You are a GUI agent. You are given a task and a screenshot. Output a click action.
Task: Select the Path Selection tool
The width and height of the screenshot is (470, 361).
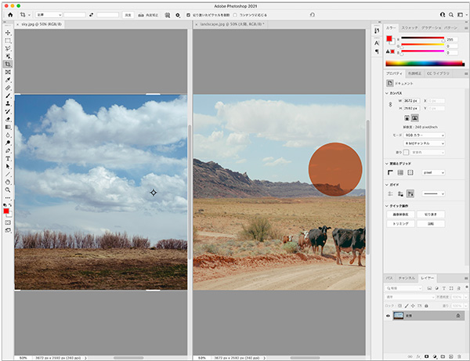[8, 166]
